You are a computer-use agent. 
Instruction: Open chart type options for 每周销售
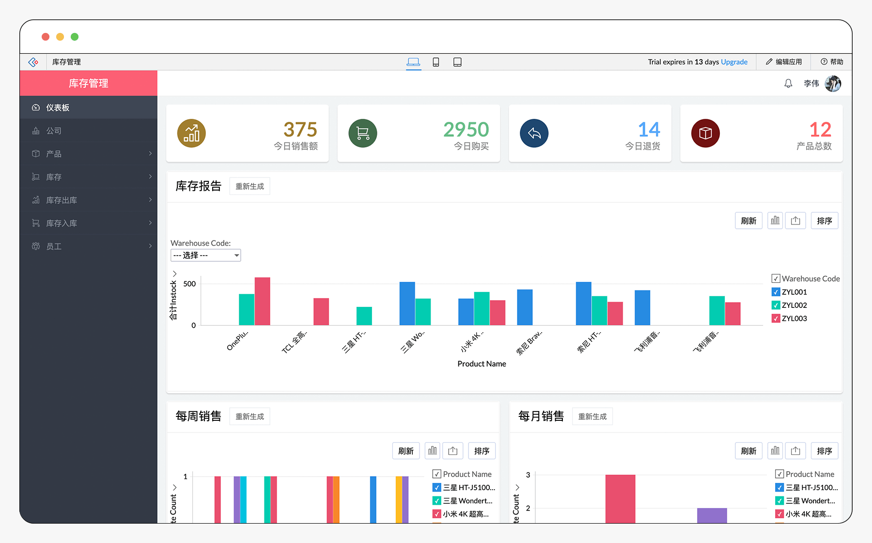tap(432, 450)
